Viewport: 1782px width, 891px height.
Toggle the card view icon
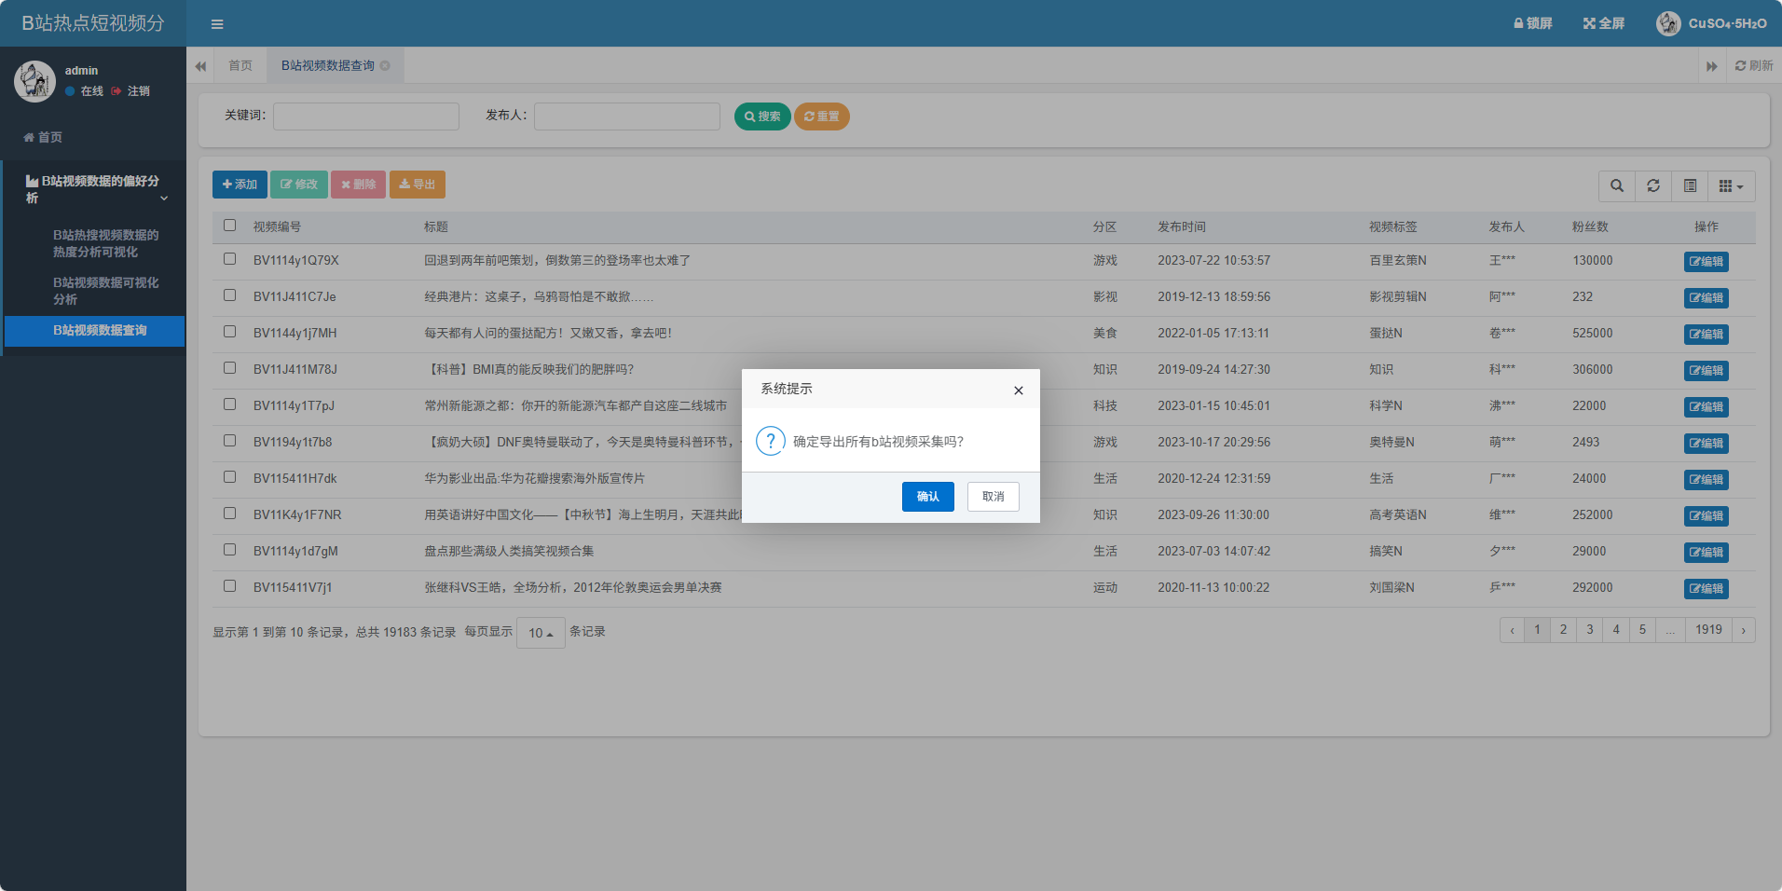point(1690,186)
